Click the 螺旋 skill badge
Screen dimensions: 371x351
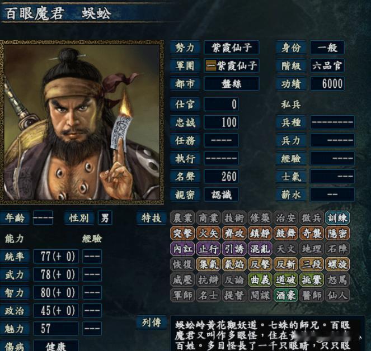[x=337, y=264]
